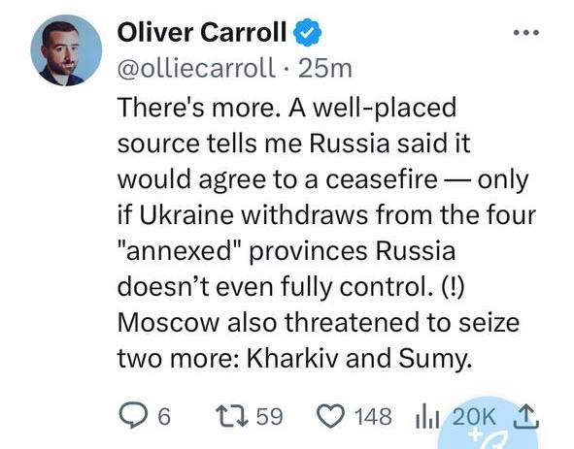Image resolution: width=574 pixels, height=449 pixels.
Task: Click the 'Kharkiv and Sumy' tweet line
Action: [x=359, y=358]
